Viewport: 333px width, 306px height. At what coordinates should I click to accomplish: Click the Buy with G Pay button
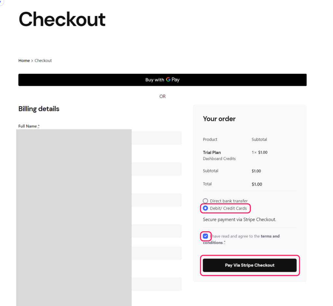pos(163,80)
